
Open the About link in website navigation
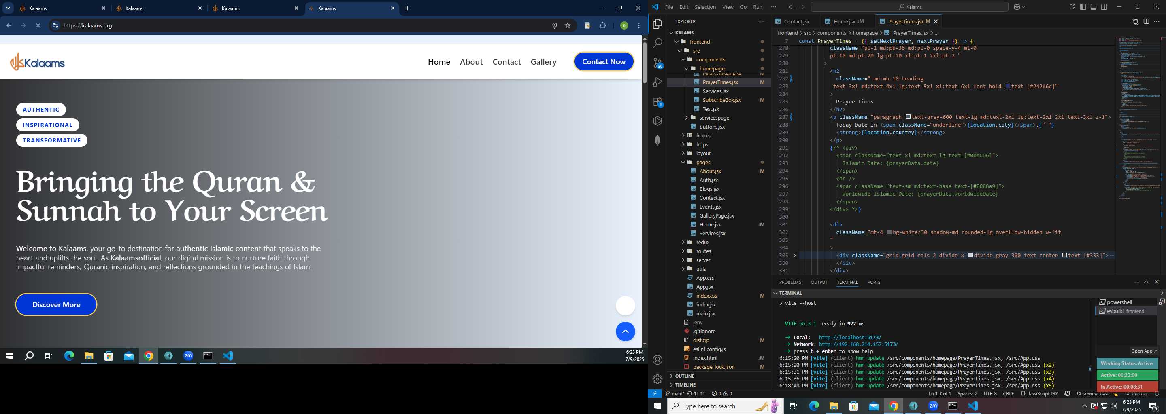(471, 62)
